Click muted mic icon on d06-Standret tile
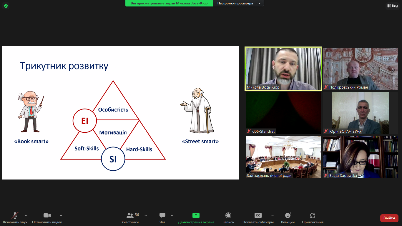 click(x=249, y=132)
